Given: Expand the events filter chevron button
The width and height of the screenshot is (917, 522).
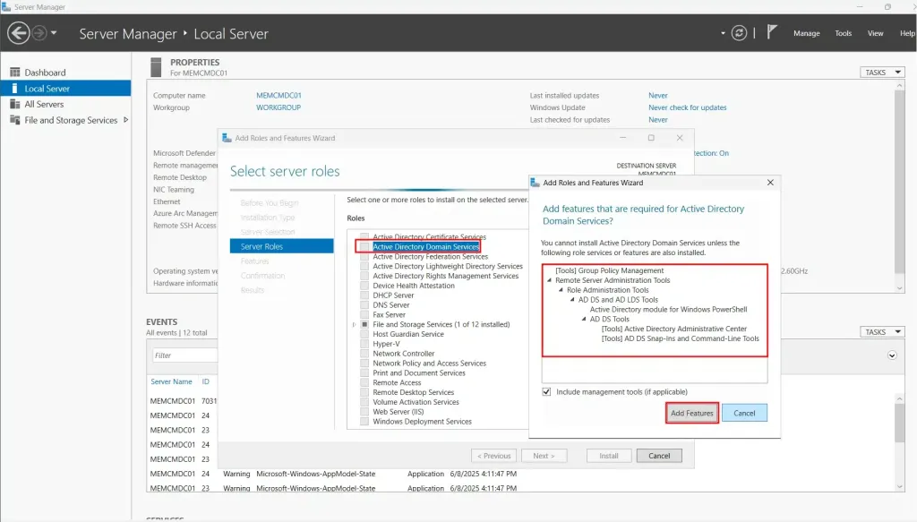Looking at the screenshot, I should (x=891, y=355).
